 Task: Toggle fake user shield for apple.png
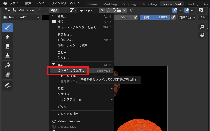point(108,10)
